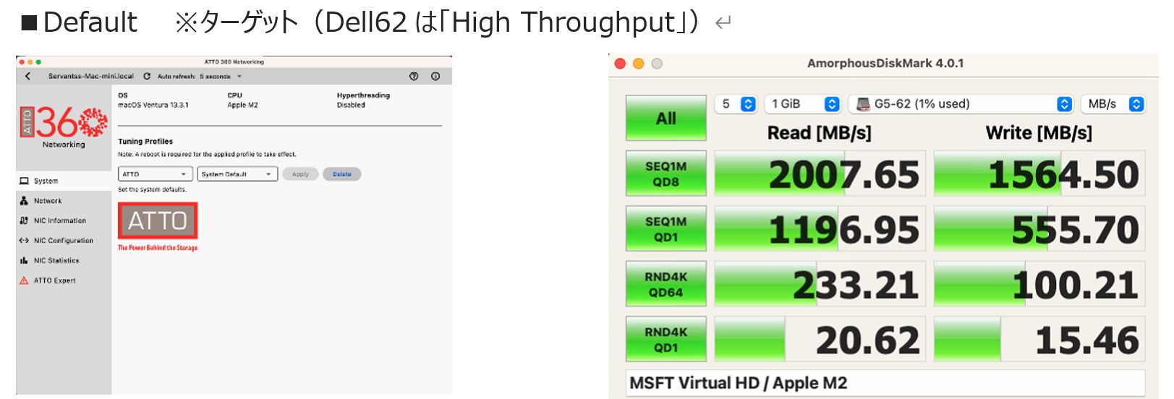Click the 20.62 read result
This screenshot has width=1174, height=399.
(820, 339)
